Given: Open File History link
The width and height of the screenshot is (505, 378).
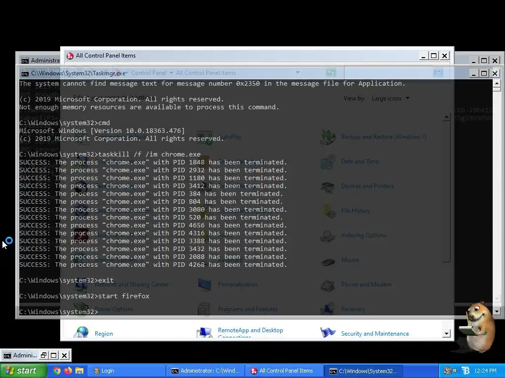Looking at the screenshot, I should [356, 211].
